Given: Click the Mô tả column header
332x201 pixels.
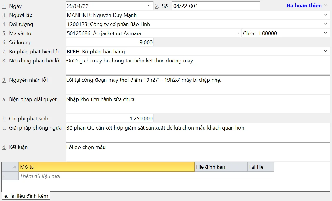Looking at the screenshot, I should click(106, 167).
